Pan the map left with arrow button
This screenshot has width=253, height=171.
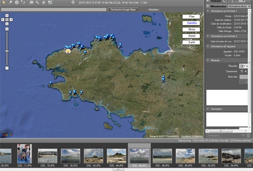coord(3,20)
